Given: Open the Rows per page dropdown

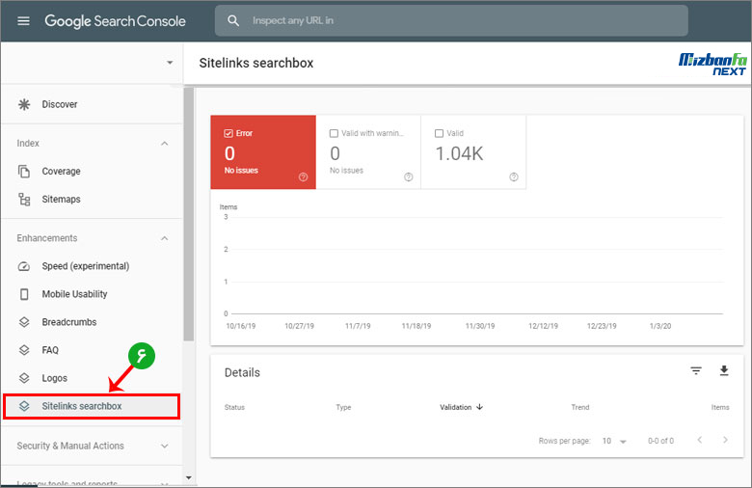Looking at the screenshot, I should click(614, 441).
